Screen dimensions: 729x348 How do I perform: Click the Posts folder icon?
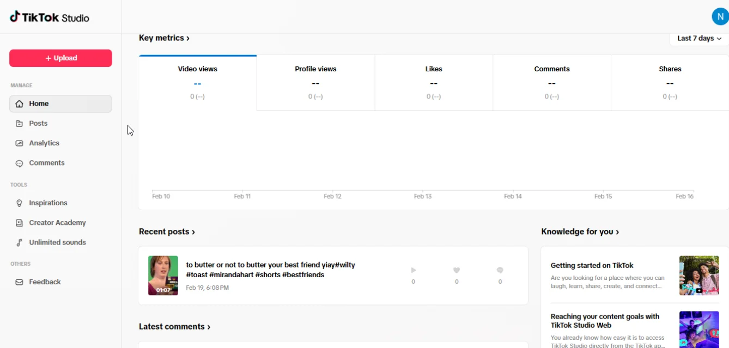tap(19, 124)
